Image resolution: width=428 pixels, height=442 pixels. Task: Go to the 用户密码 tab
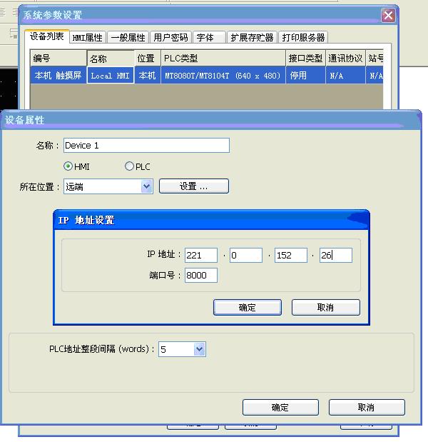click(x=170, y=38)
